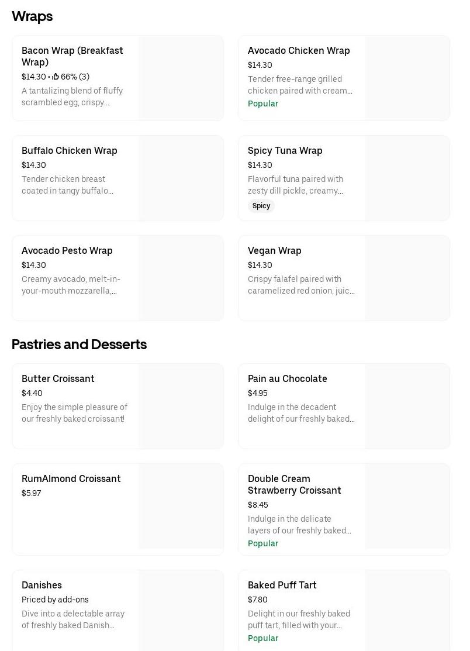Viewport: 470px width, 651px height.
Task: Select Pain au Chocolate title
Action: pos(287,378)
